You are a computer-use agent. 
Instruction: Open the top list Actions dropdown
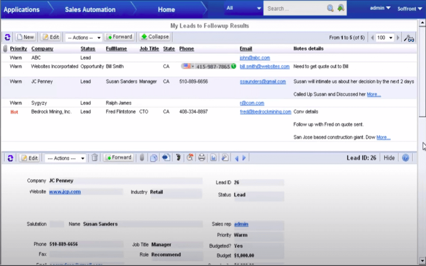click(x=84, y=37)
